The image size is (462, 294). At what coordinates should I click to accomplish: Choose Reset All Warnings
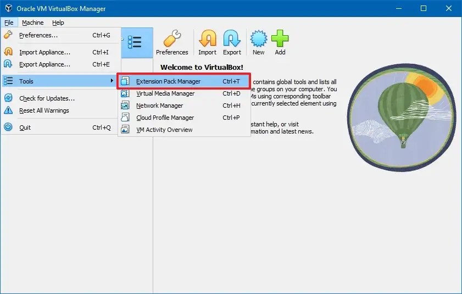(60, 110)
